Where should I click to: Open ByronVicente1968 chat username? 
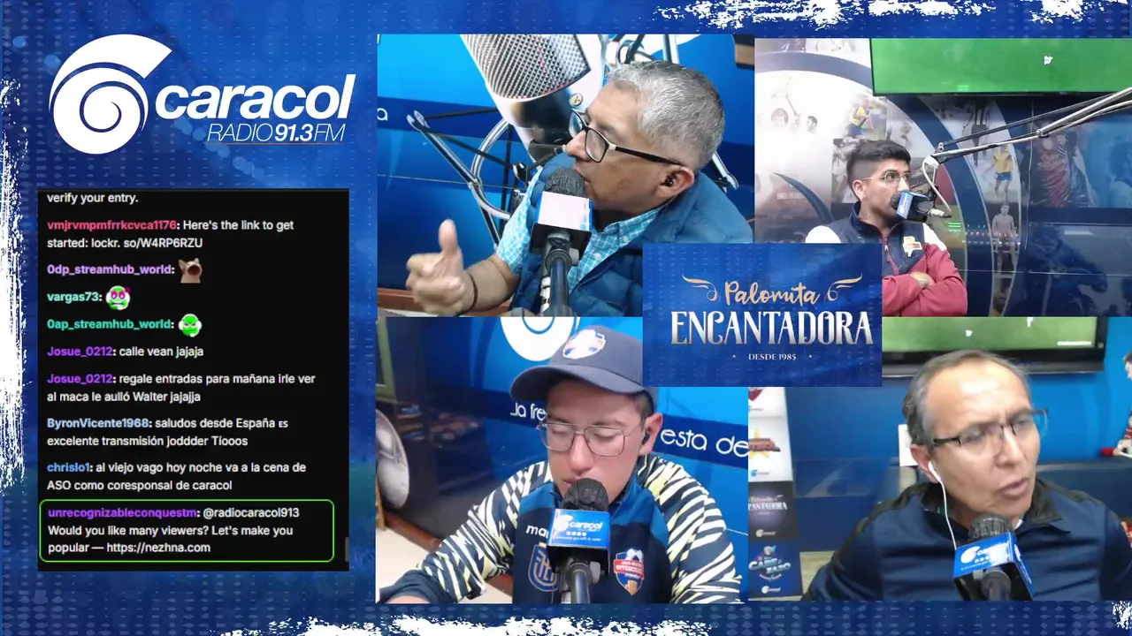click(x=99, y=424)
